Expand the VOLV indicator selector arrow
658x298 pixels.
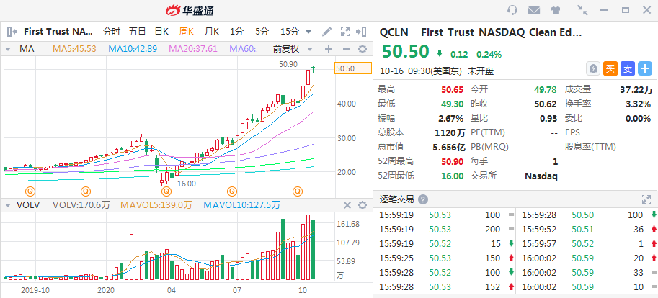(x=7, y=205)
